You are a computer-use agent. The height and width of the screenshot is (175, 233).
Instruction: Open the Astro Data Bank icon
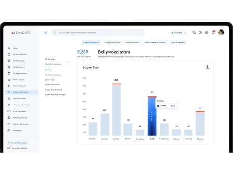click(x=9, y=111)
